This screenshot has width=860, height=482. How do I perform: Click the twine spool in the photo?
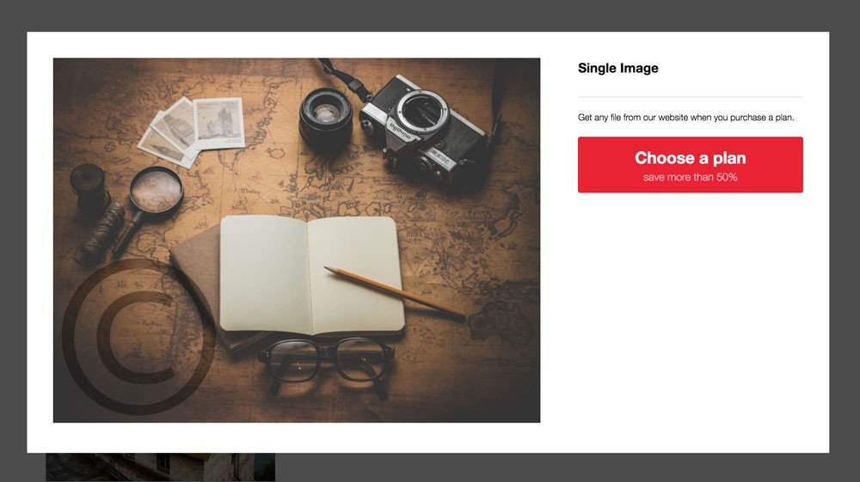click(x=101, y=236)
